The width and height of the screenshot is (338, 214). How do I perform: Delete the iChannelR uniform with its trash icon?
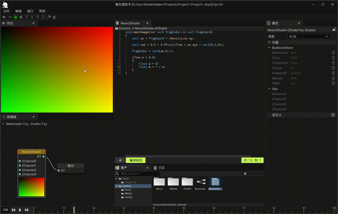(333, 73)
